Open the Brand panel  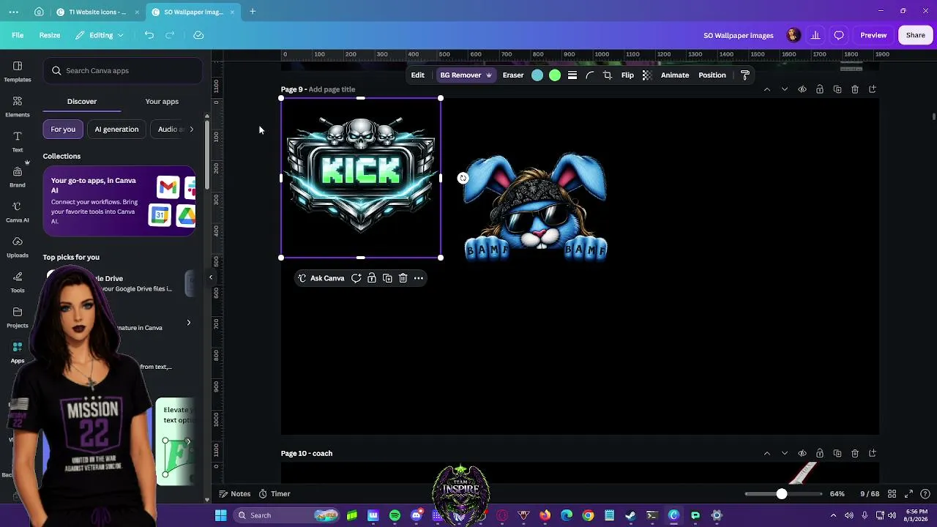[x=18, y=176]
